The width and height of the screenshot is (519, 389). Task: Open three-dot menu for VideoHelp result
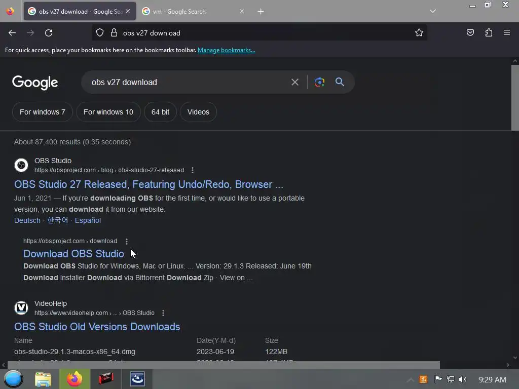163,313
